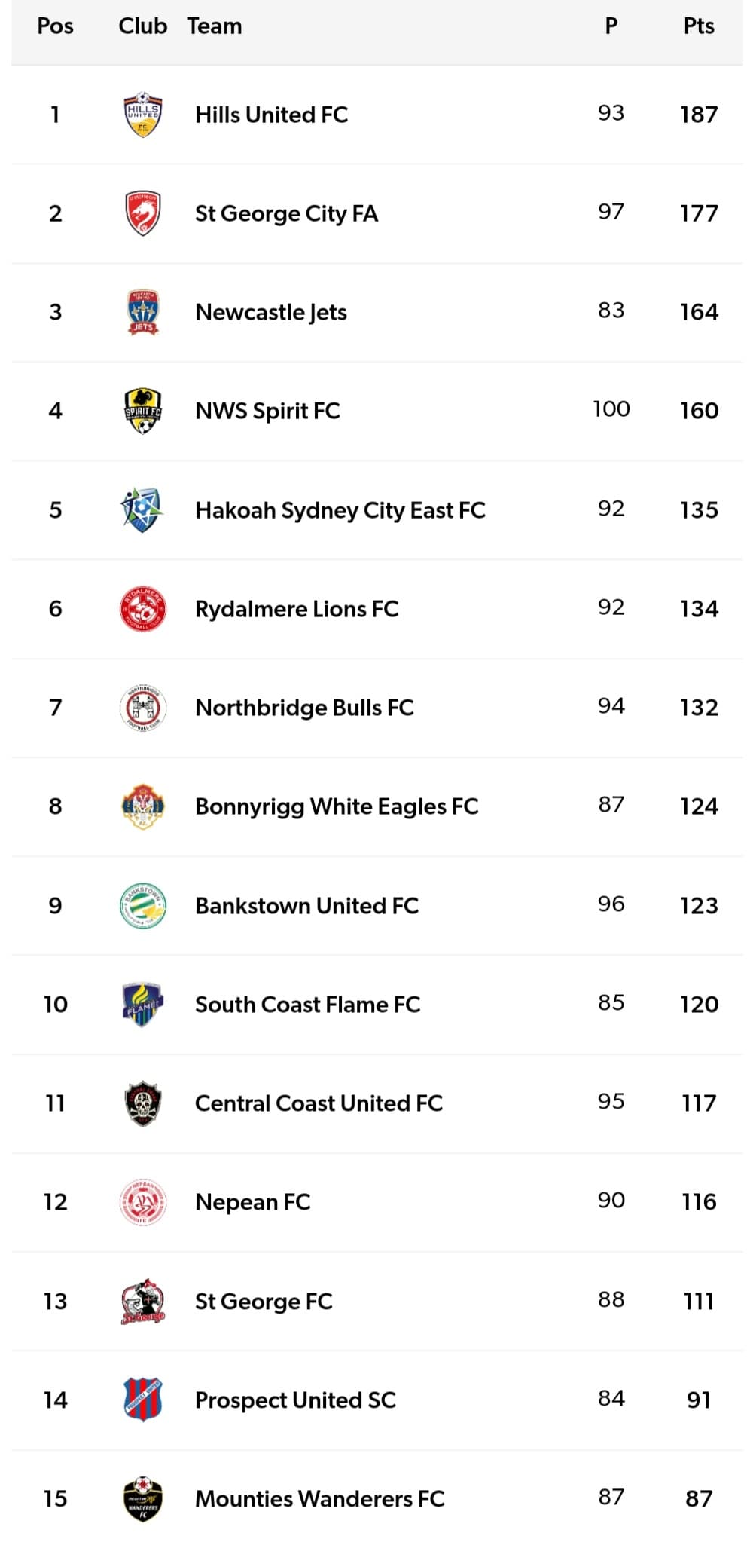The width and height of the screenshot is (747, 1542).
Task: Select the South Coast Flame FC logo
Action: 142,1004
